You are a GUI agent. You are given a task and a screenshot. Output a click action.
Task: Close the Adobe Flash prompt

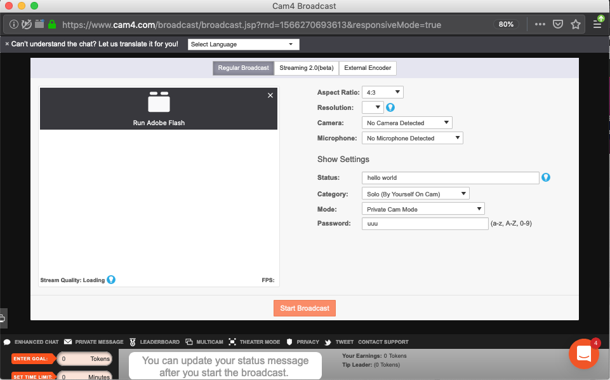(x=270, y=95)
